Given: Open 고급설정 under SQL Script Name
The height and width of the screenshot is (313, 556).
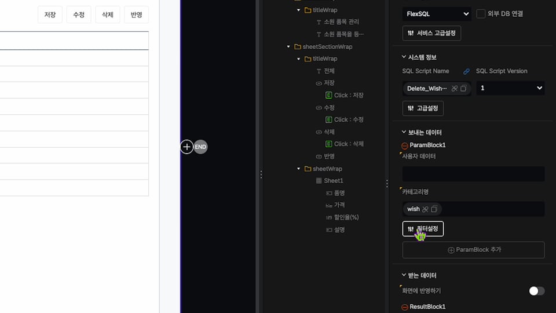Looking at the screenshot, I should [x=423, y=108].
